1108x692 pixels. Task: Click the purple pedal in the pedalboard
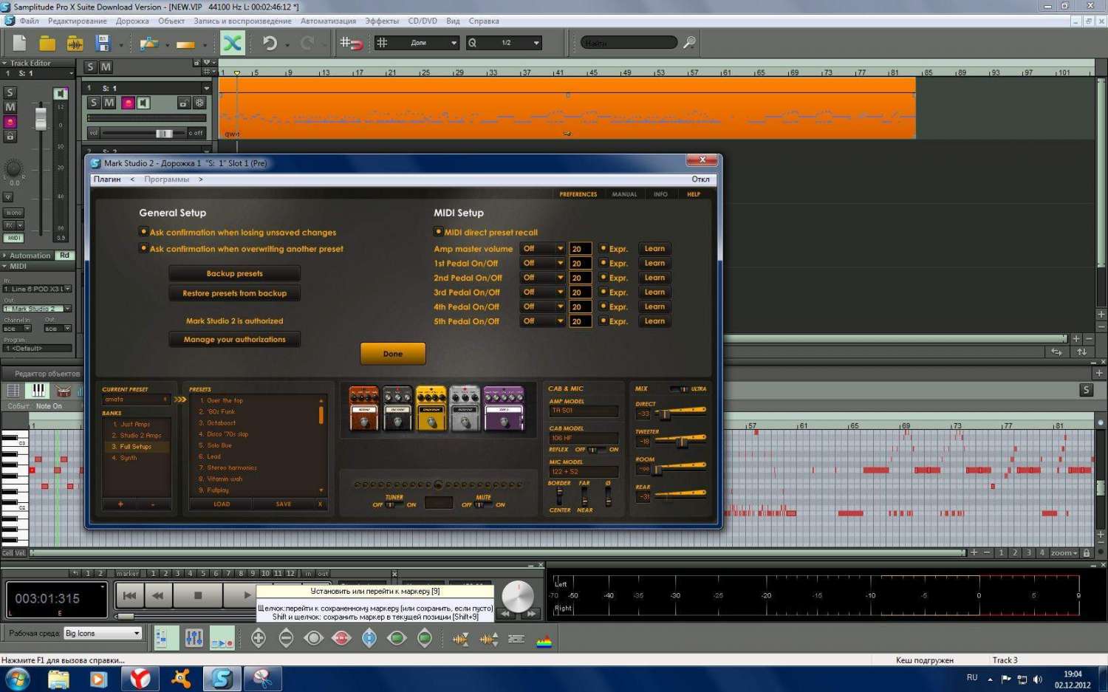pos(504,408)
